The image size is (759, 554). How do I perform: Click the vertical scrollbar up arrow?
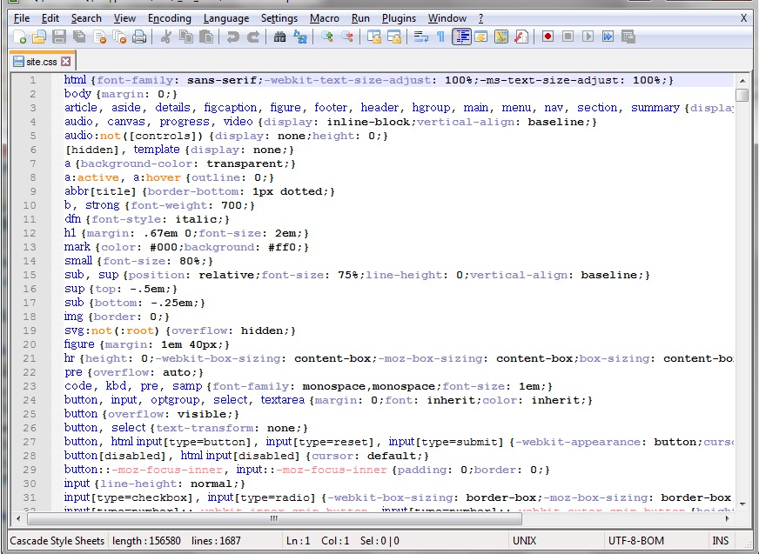pos(742,81)
